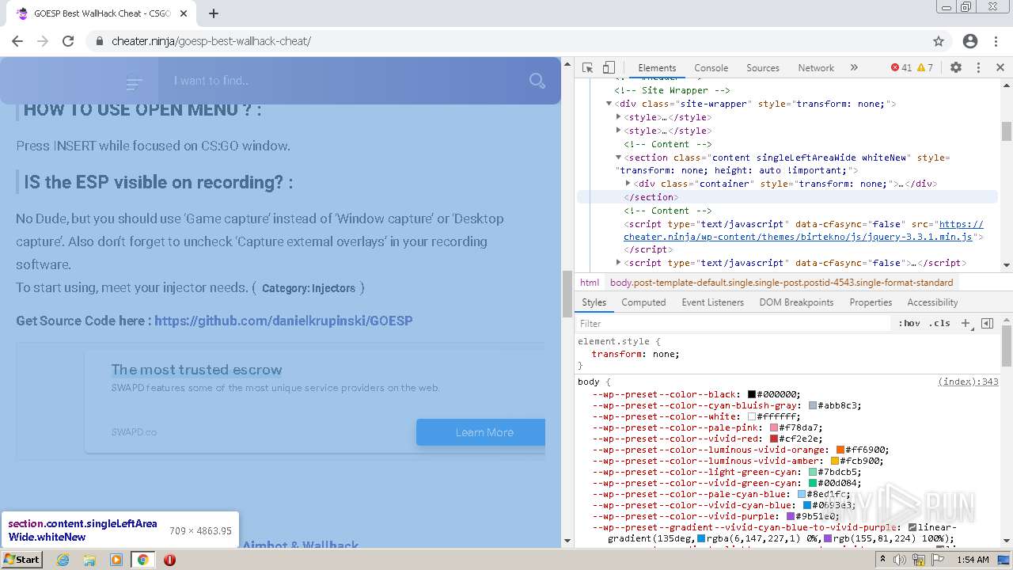Screen dimensions: 1013x570
Task: Toggle the .cls classes panel
Action: [939, 323]
